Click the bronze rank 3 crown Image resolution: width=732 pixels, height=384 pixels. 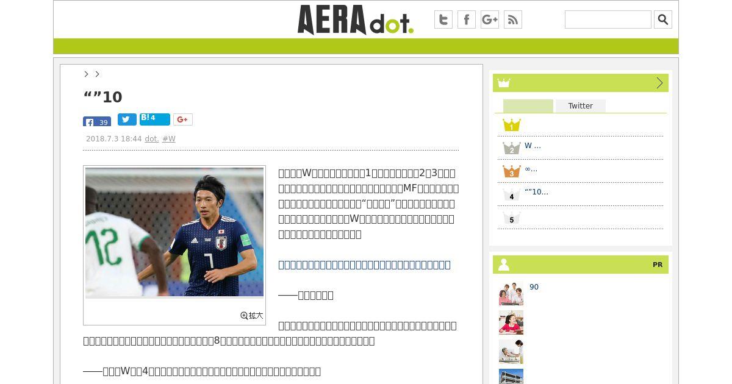tap(511, 171)
